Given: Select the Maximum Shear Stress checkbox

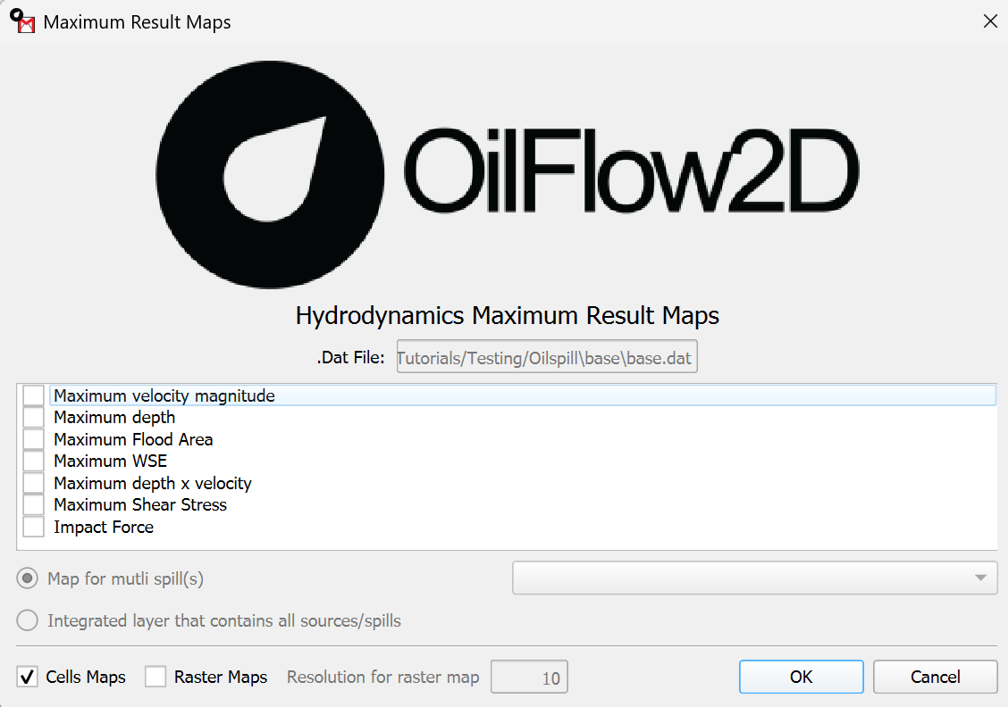Looking at the screenshot, I should pos(33,505).
